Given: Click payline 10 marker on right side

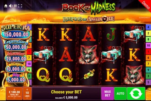Looking at the screenshot, I should coord(148,45).
